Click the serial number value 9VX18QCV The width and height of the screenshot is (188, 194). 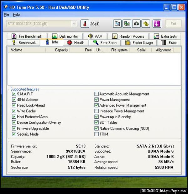(76, 151)
